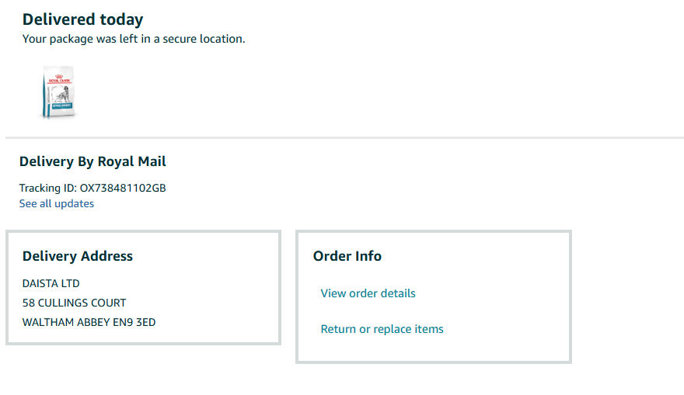Click the Royal Canin product thumbnail
Image resolution: width=684 pixels, height=395 pixels.
(58, 92)
